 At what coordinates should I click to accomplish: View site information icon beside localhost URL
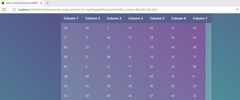click(14, 10)
